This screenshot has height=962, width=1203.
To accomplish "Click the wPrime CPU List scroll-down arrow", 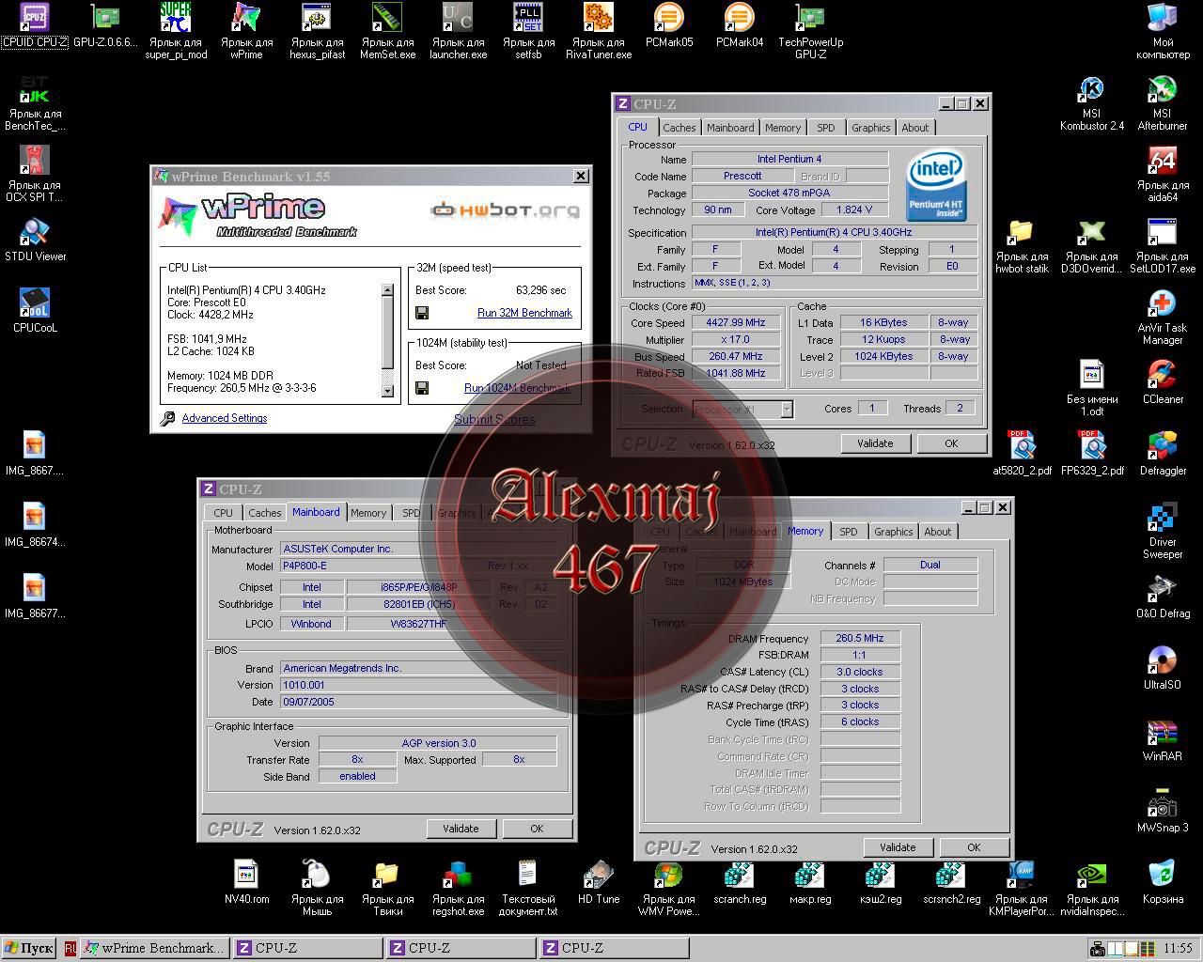I will click(387, 391).
